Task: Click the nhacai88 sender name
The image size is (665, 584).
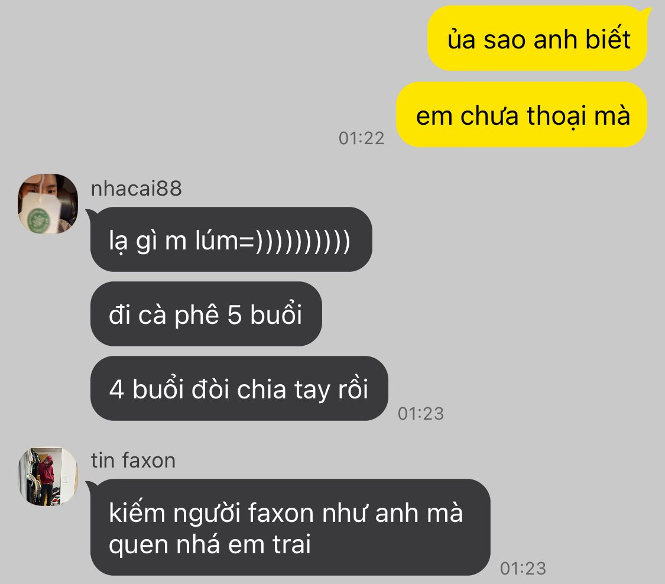Action: click(x=136, y=189)
